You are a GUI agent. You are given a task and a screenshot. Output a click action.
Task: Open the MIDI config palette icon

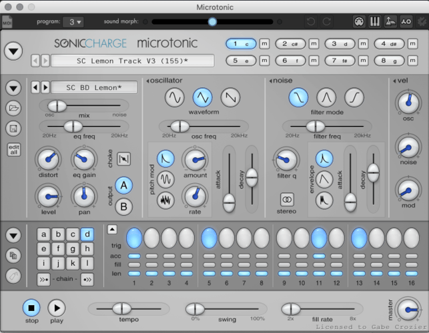(x=359, y=21)
